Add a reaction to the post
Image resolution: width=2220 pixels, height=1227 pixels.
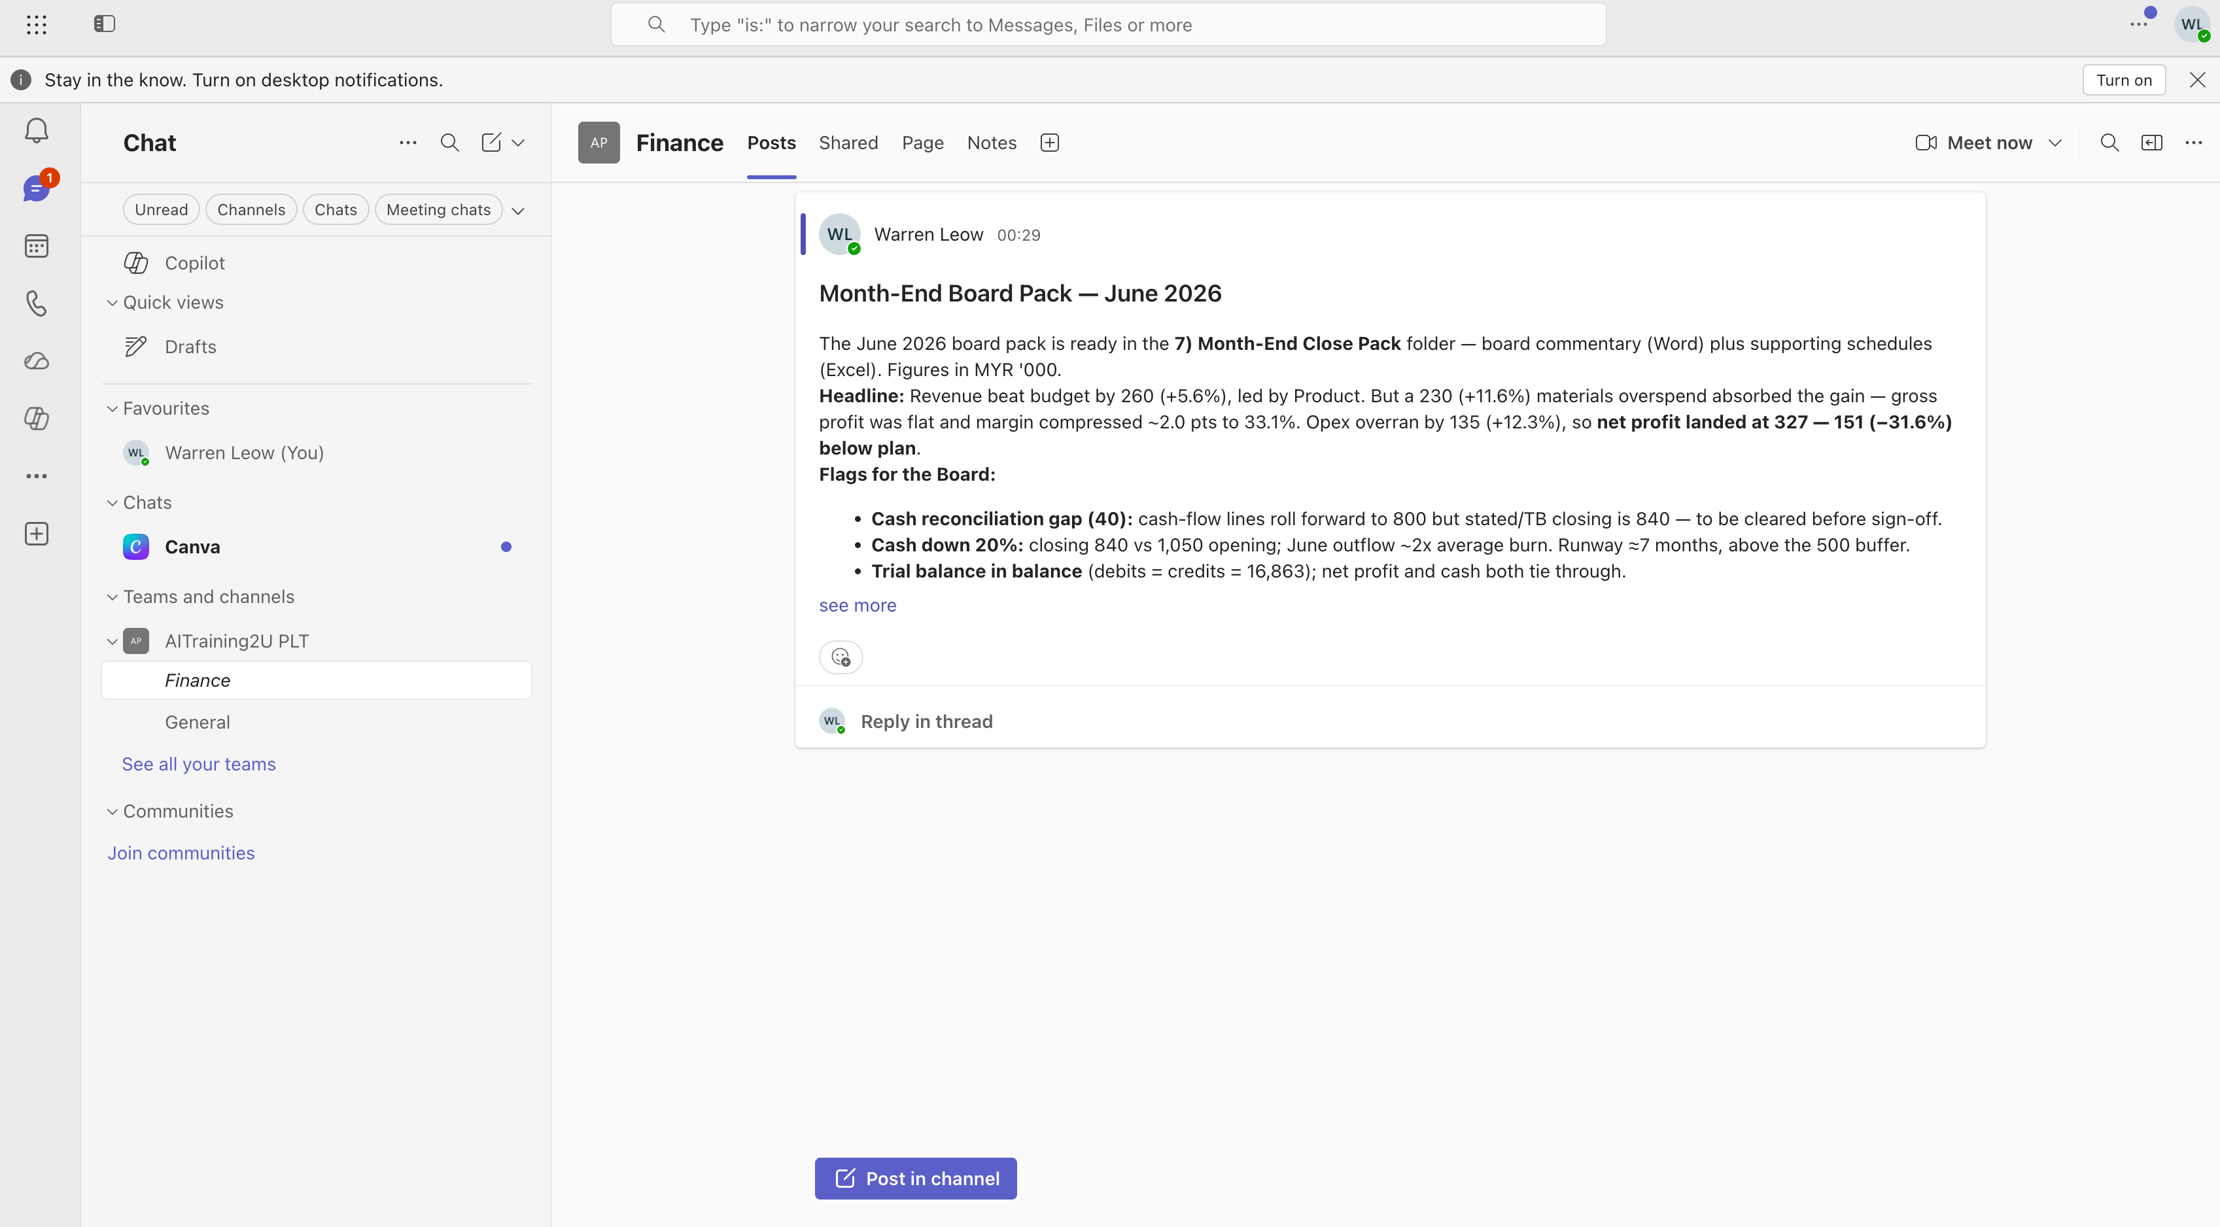(x=841, y=657)
